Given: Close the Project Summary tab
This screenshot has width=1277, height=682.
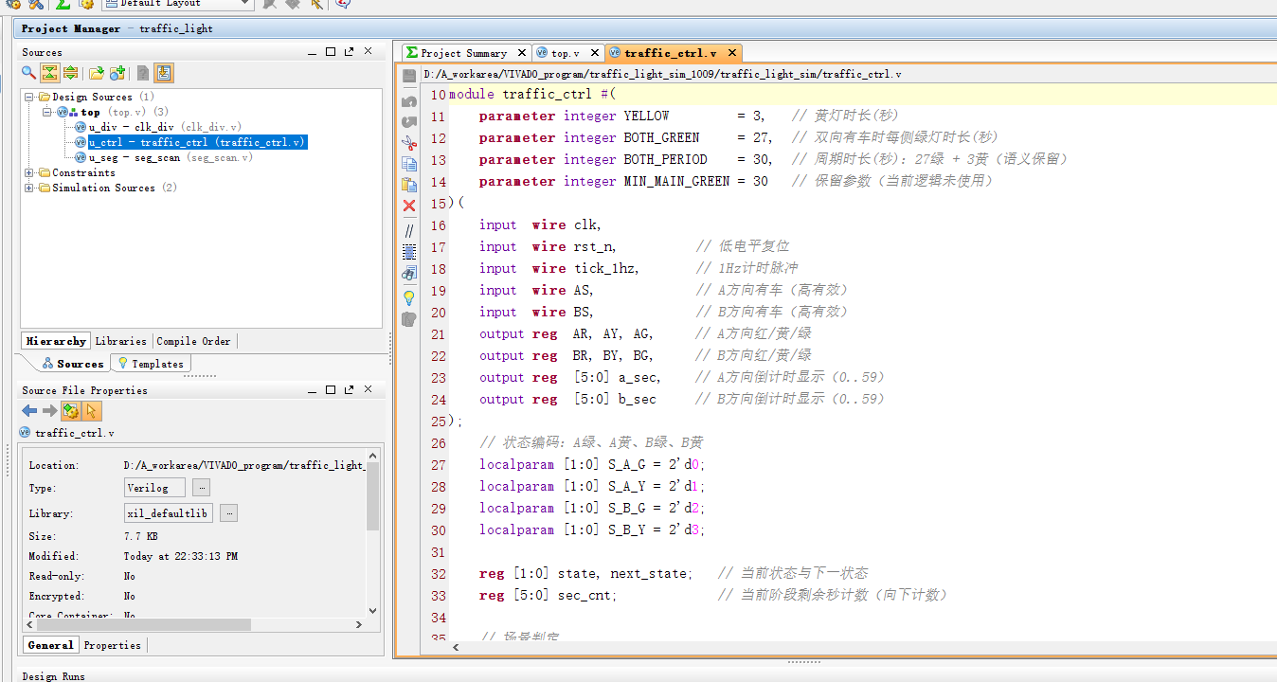Looking at the screenshot, I should (x=522, y=53).
